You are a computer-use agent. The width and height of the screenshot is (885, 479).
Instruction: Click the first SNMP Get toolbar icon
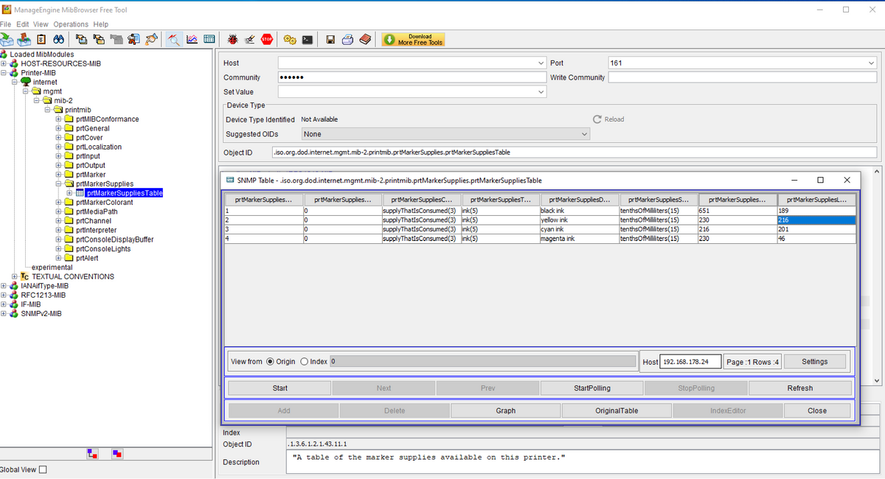click(81, 39)
